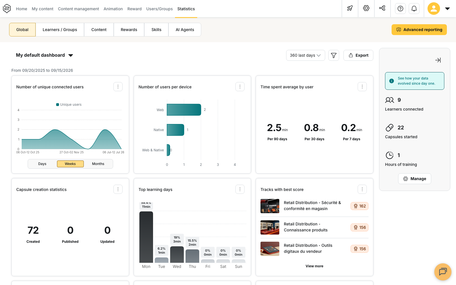The image size is (456, 285).
Task: Click the filter funnel icon
Action: 334,55
